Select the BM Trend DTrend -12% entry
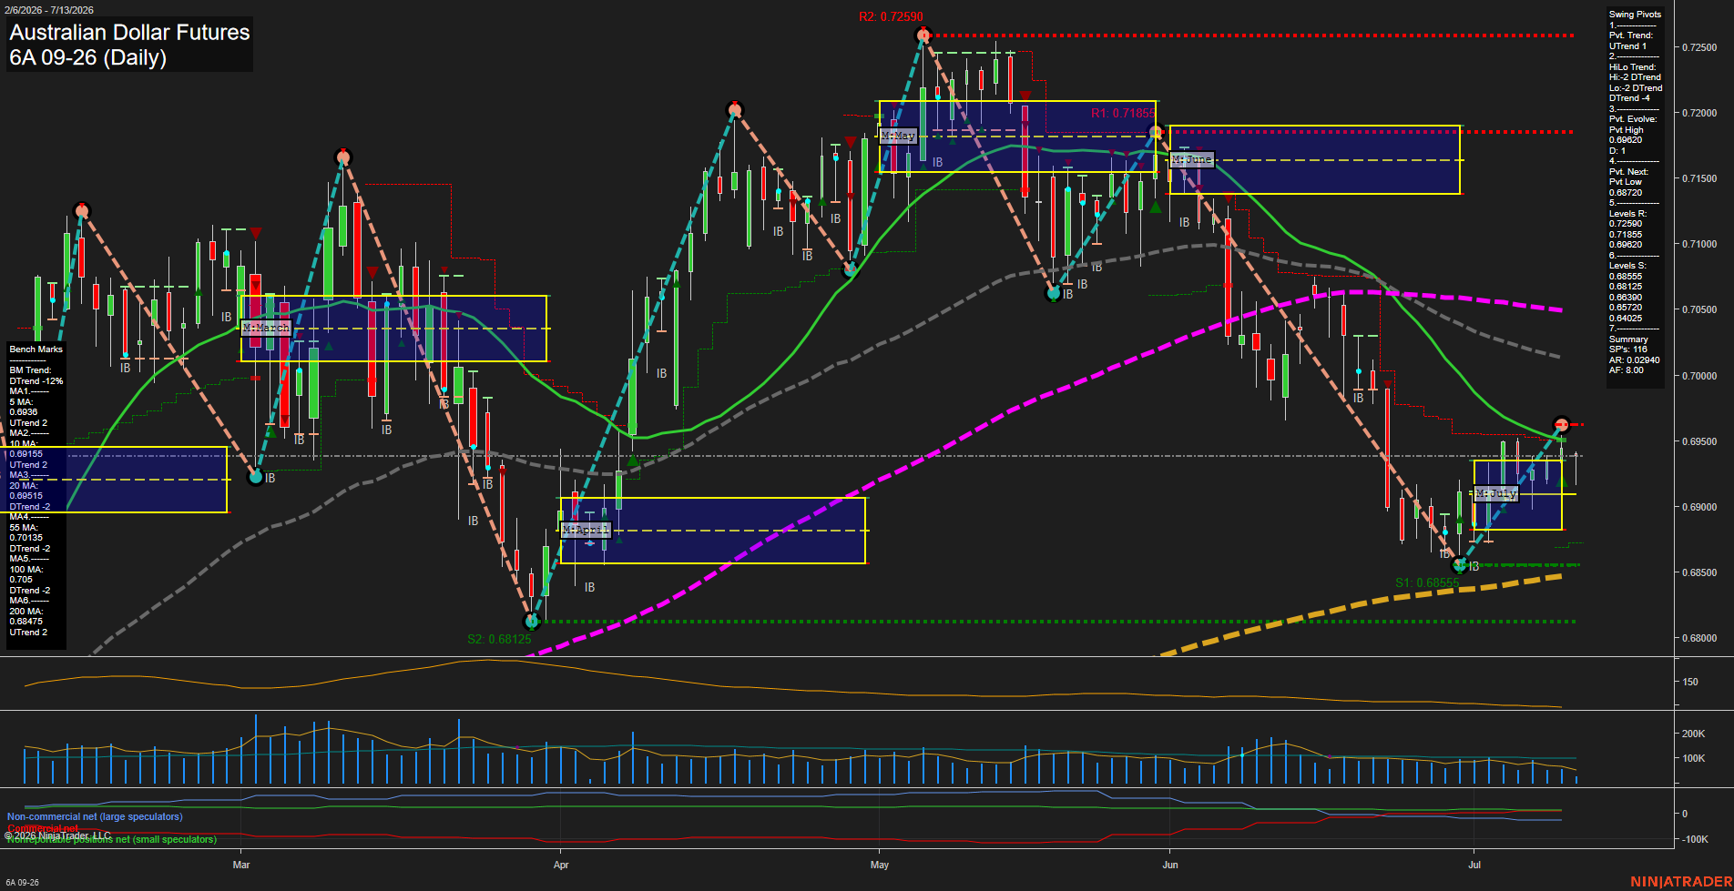This screenshot has width=1734, height=891. point(36,376)
